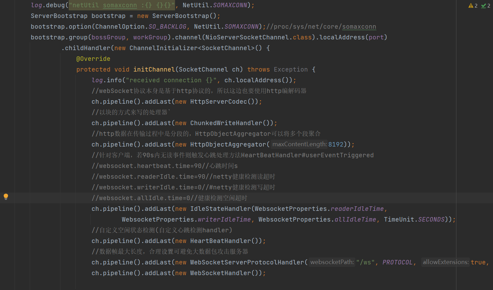Image resolution: width=493 pixels, height=290 pixels.
Task: Click the workGroup argument
Action: point(151,37)
